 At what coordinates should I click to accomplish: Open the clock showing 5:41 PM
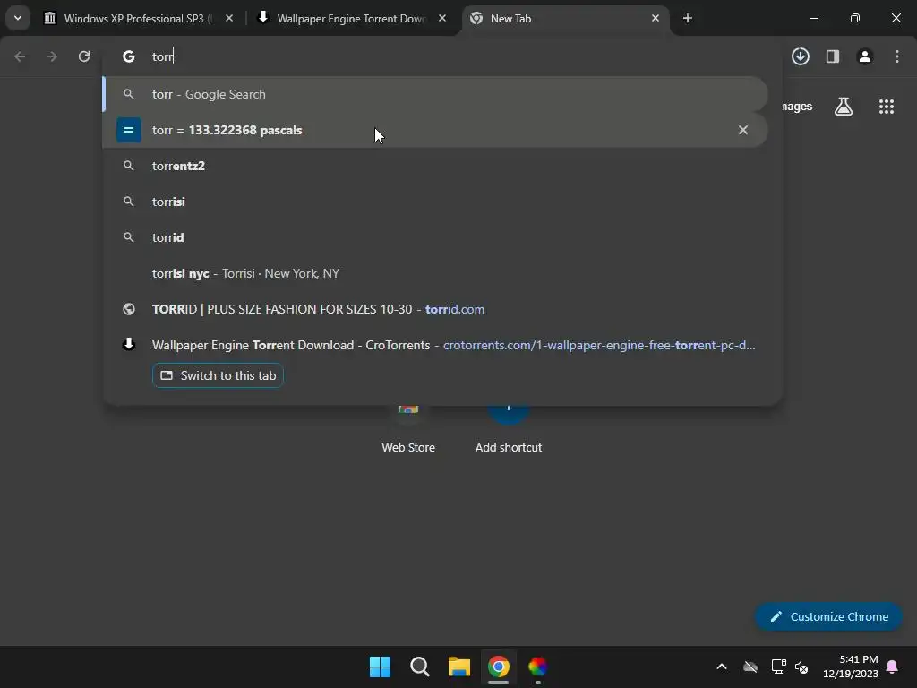tap(851, 666)
